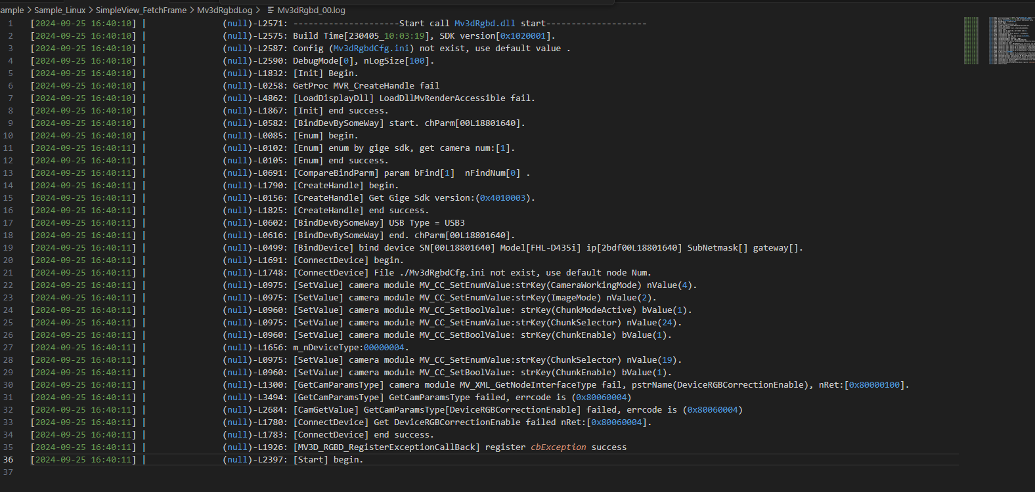Select the Mv3dRgbd_00.log breadcrumb item
The height and width of the screenshot is (492, 1035).
point(311,10)
